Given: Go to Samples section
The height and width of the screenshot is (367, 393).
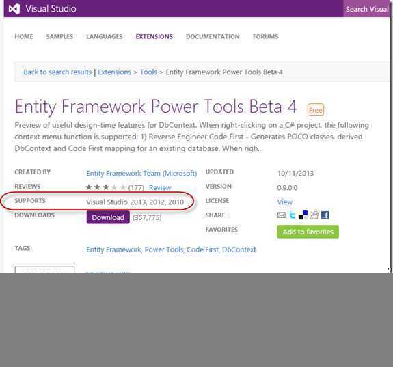Looking at the screenshot, I should [59, 37].
